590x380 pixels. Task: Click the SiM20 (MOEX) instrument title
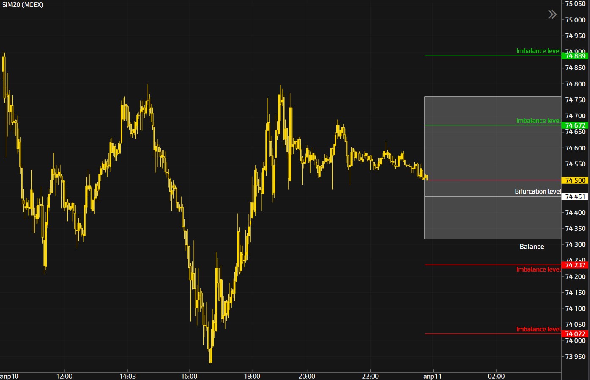click(x=23, y=5)
